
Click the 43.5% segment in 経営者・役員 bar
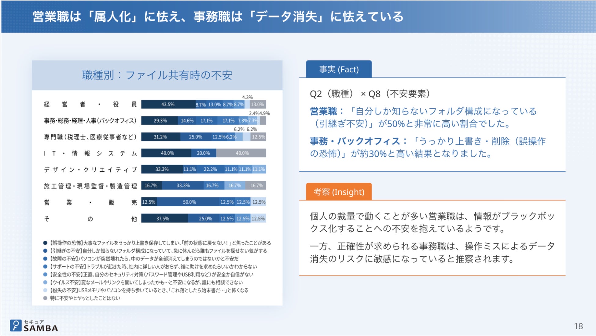[168, 104]
